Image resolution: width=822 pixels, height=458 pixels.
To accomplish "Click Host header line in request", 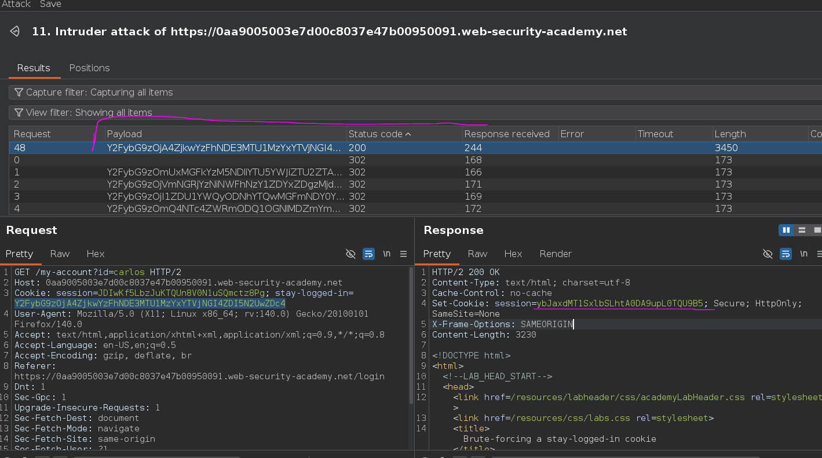I will click(x=178, y=283).
